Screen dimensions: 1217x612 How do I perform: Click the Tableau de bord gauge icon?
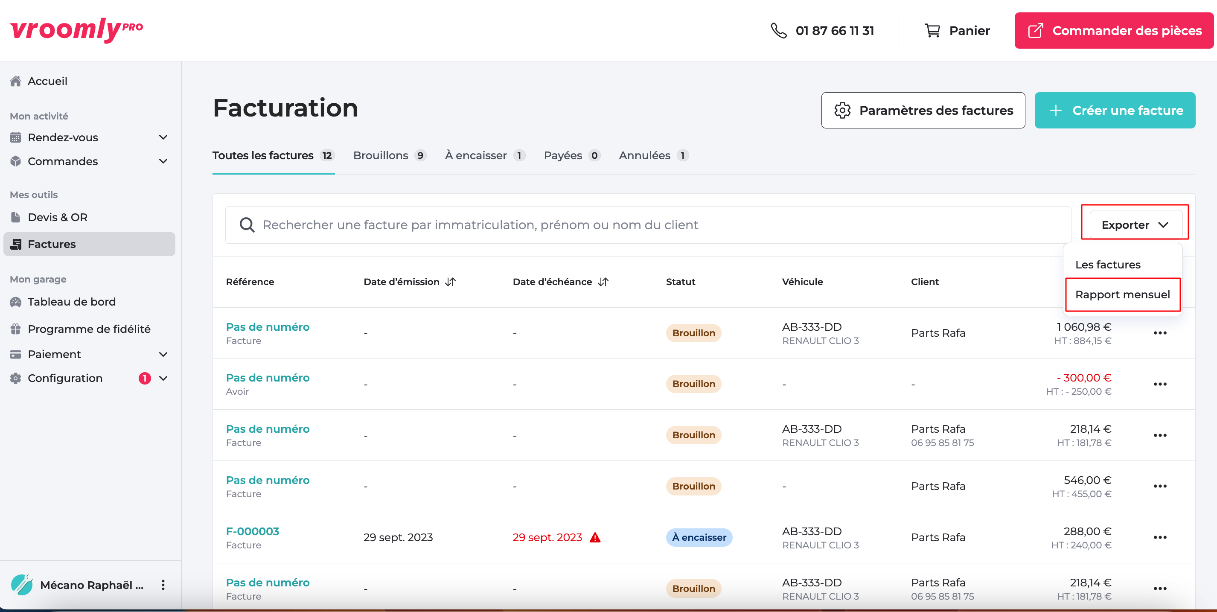[16, 301]
